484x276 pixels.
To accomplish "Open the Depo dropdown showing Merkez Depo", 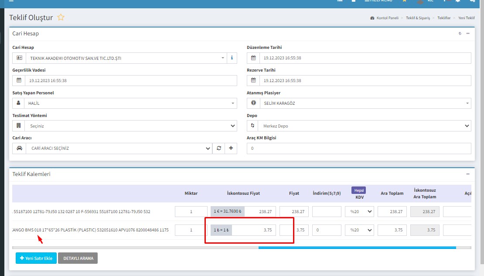I will (359, 126).
